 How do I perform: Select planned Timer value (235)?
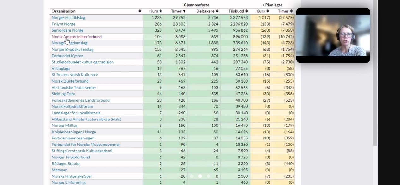point(288,176)
